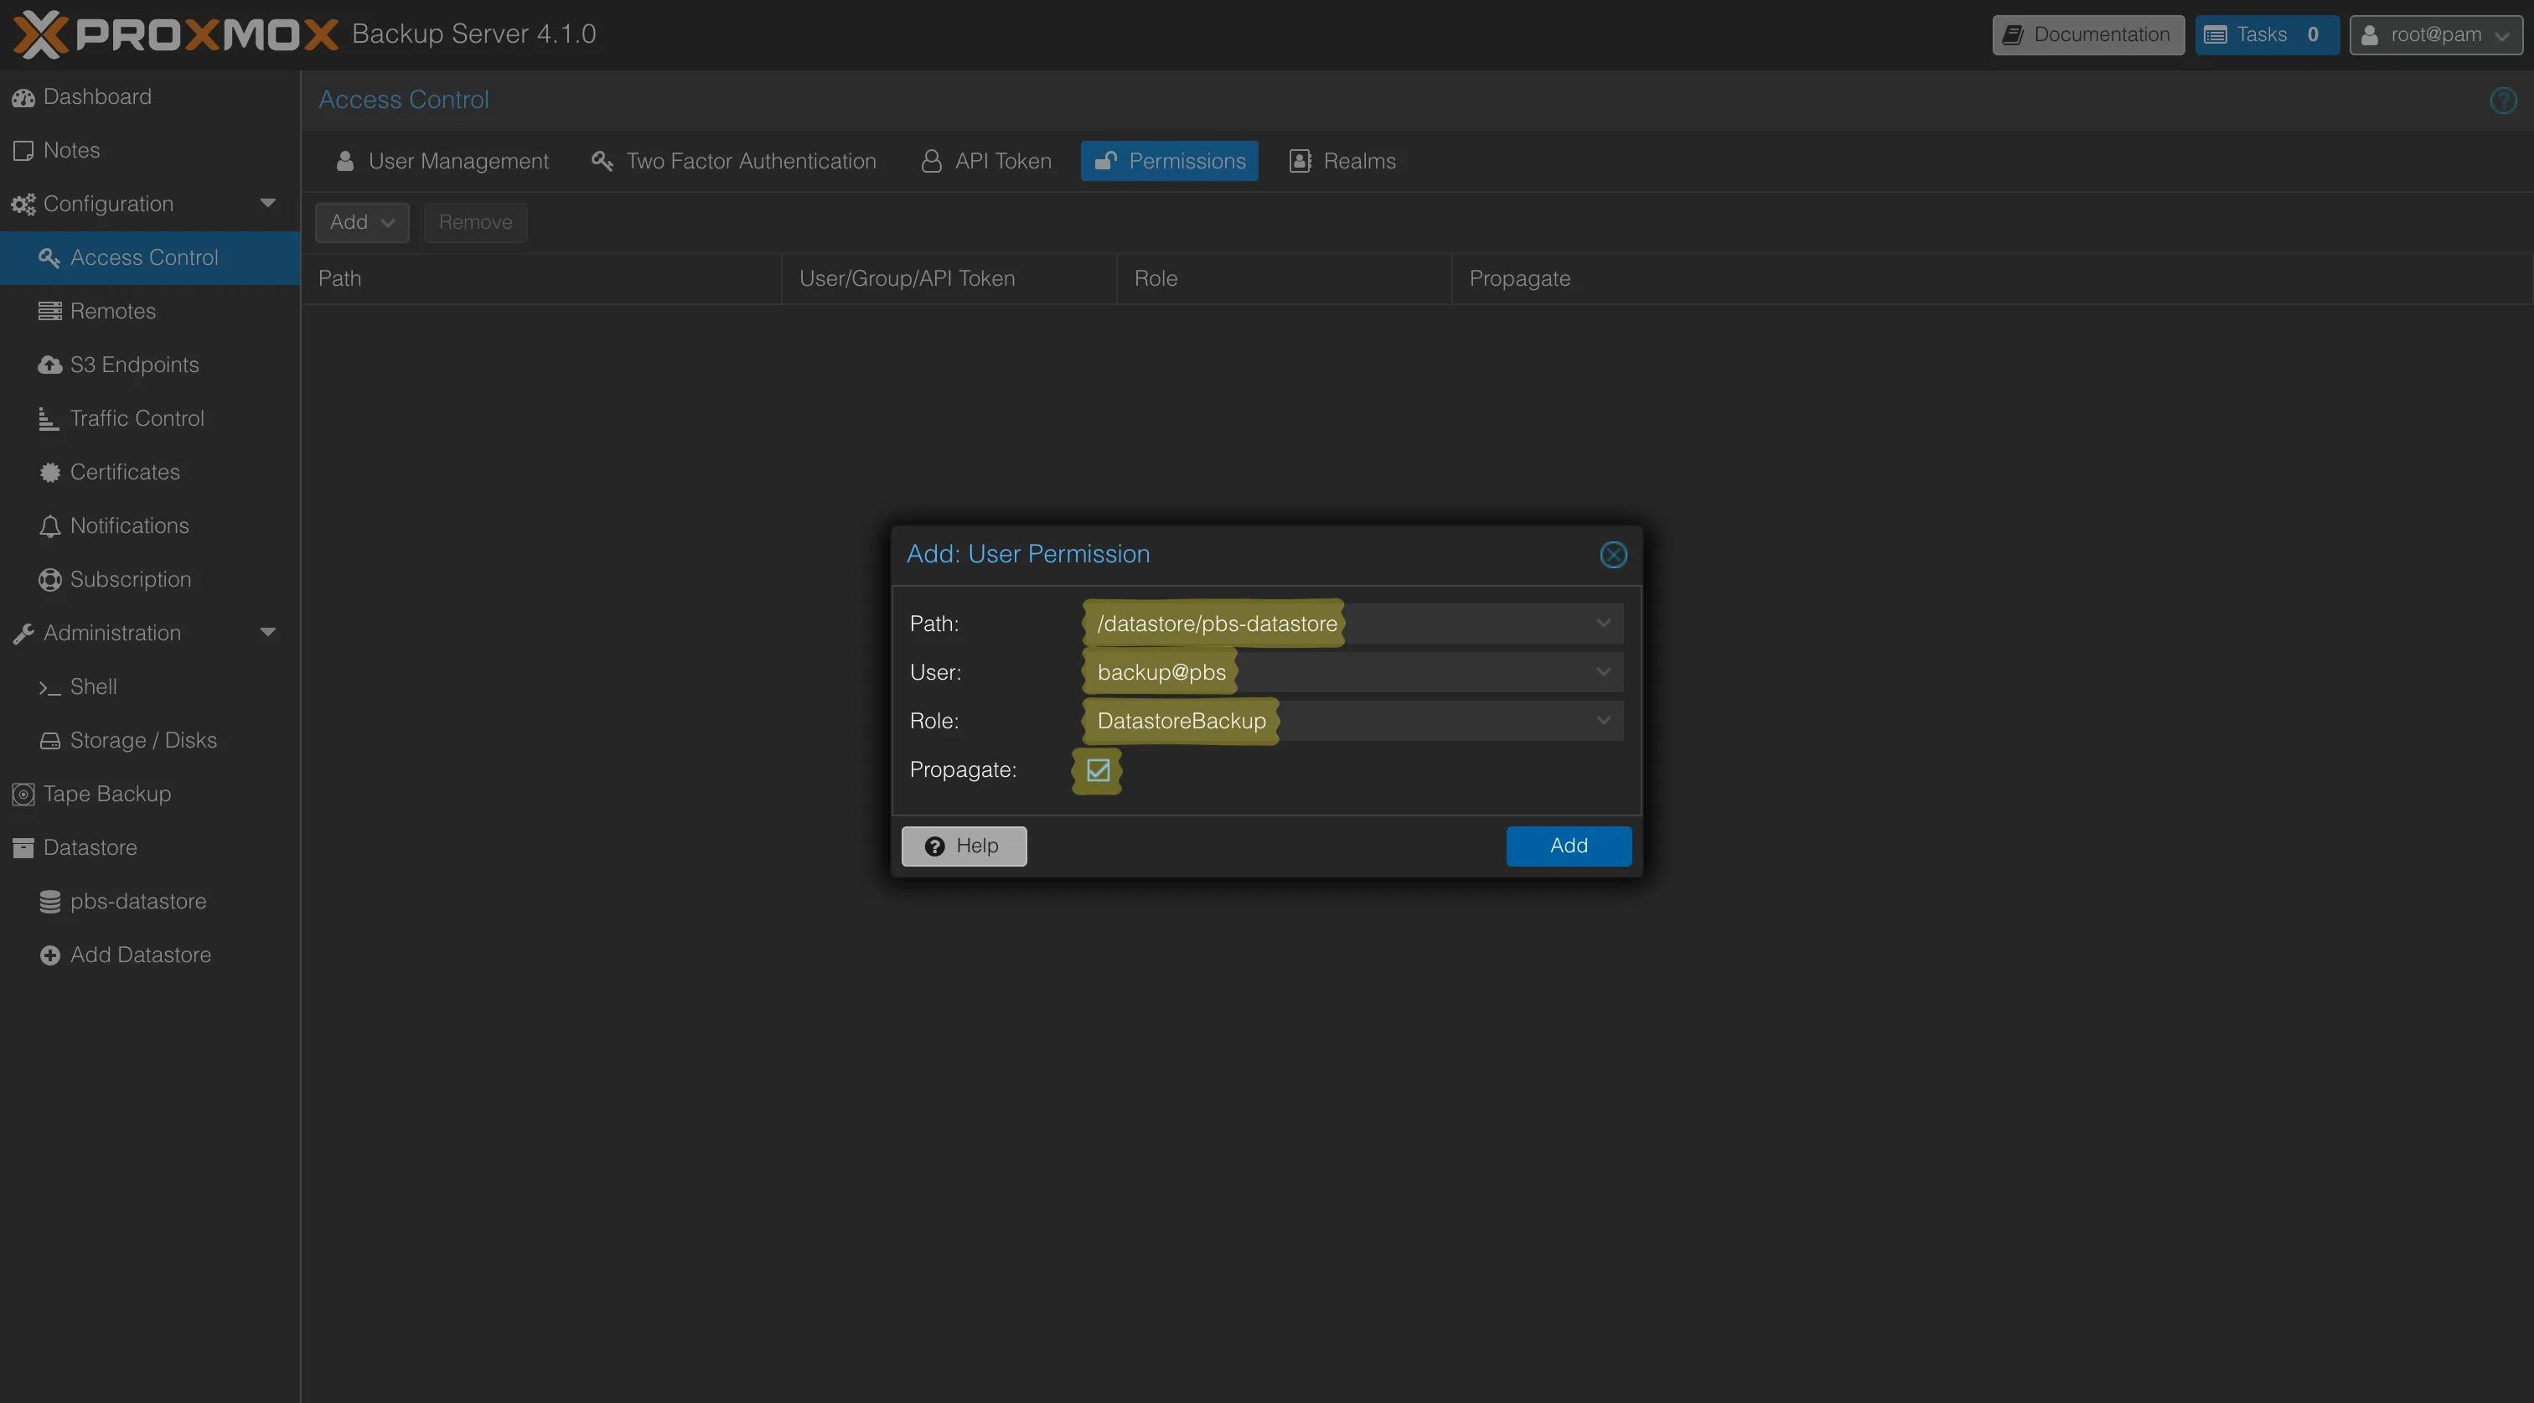Sort by the Role column header

coord(1284,278)
